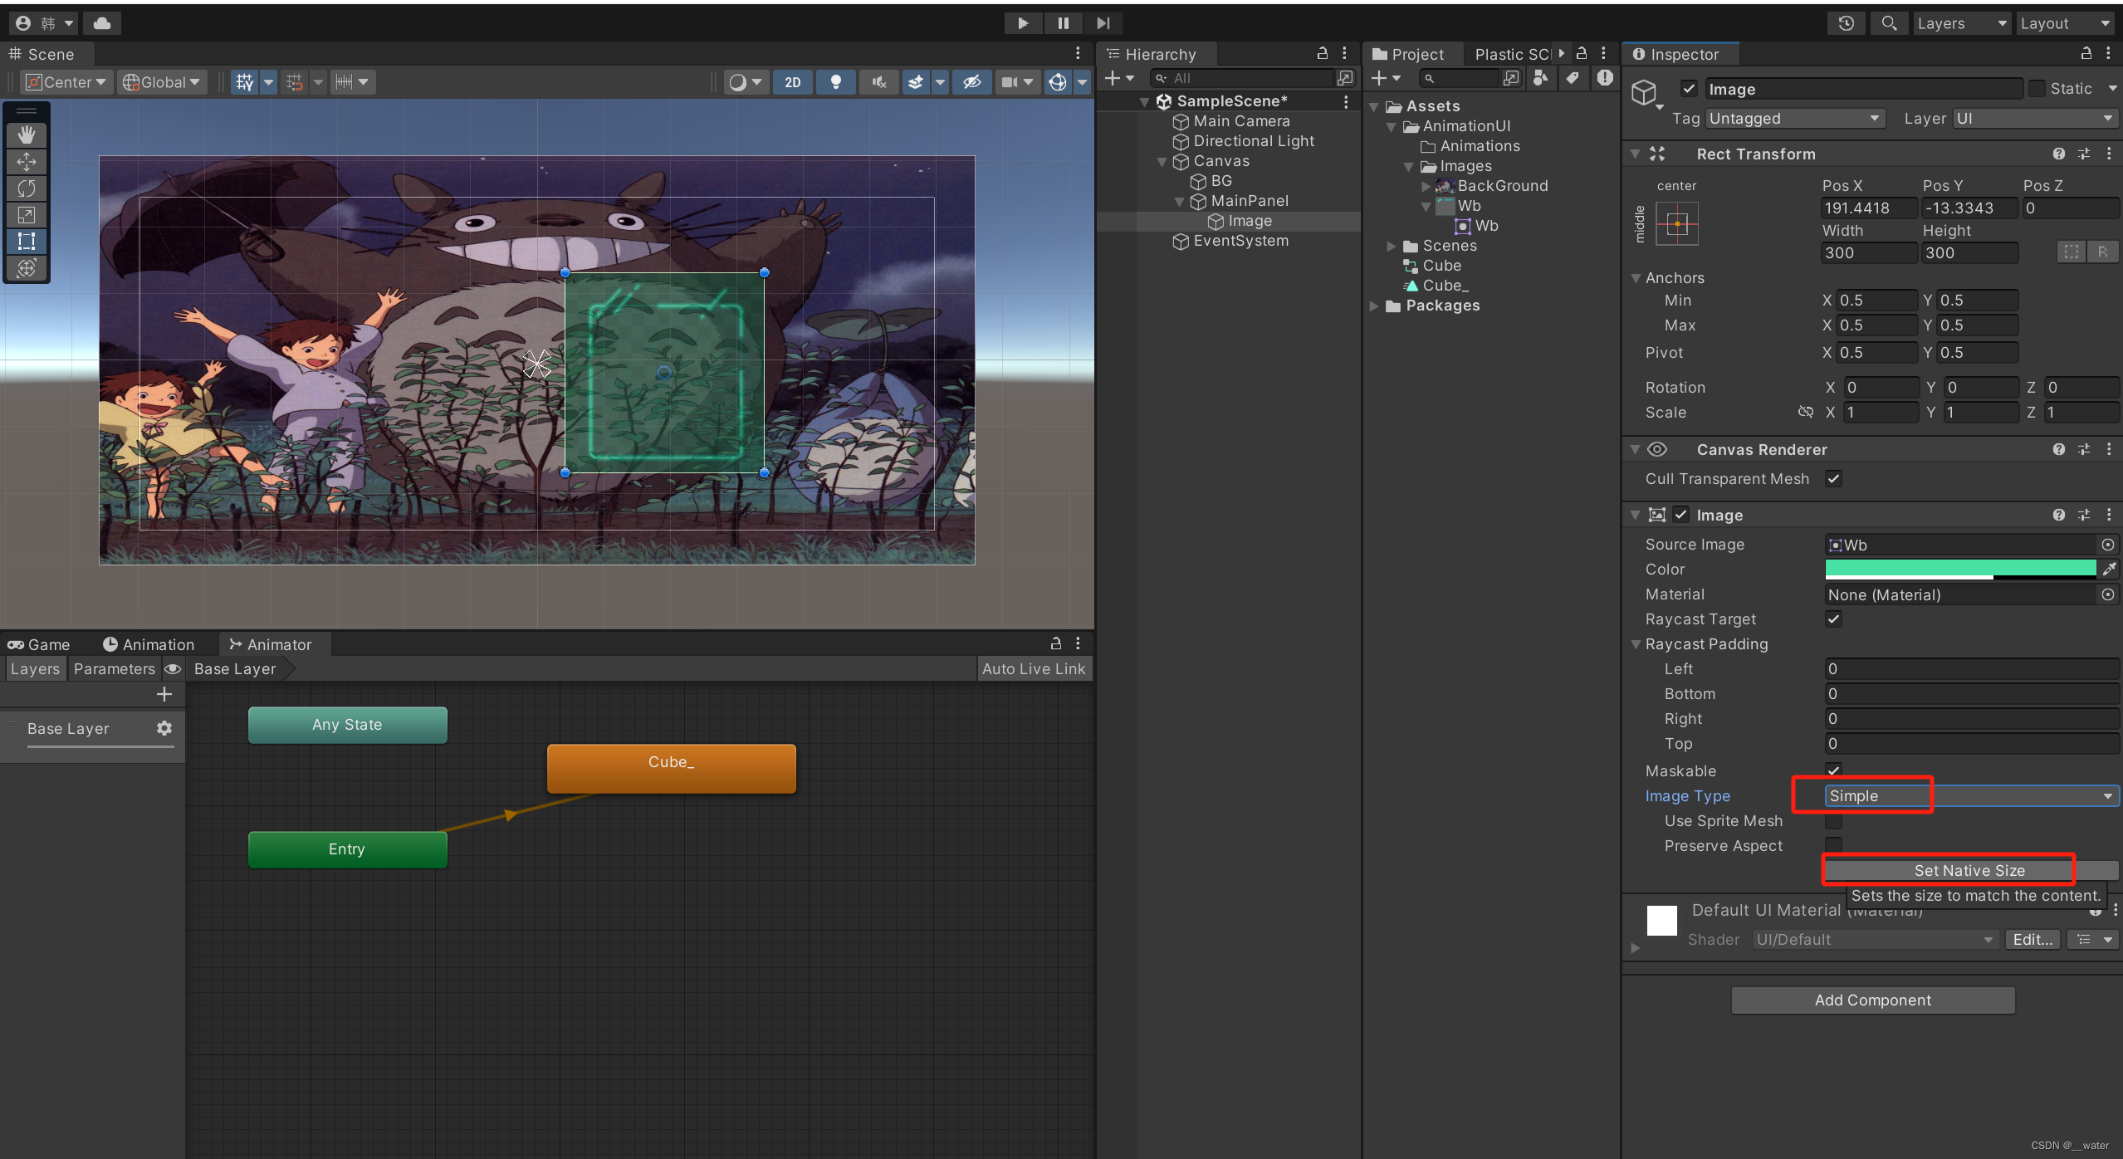Select the Scene tab
The height and width of the screenshot is (1159, 2123).
pyautogui.click(x=42, y=54)
